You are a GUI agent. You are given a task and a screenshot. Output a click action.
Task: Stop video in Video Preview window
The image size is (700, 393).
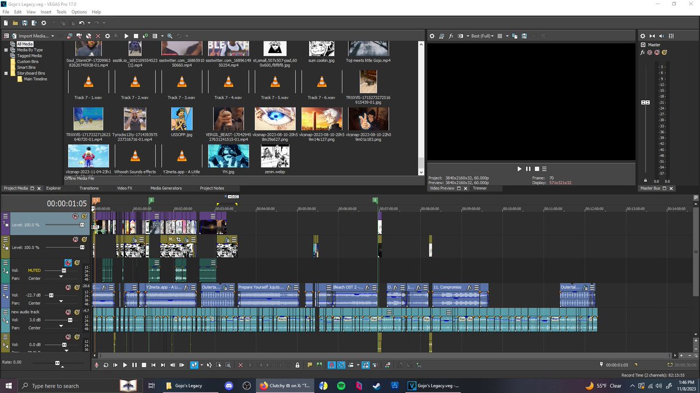coord(537,169)
